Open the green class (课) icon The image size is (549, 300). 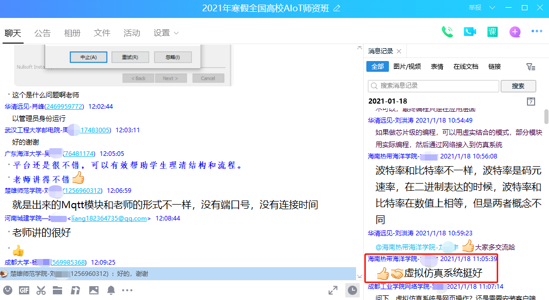point(492,32)
